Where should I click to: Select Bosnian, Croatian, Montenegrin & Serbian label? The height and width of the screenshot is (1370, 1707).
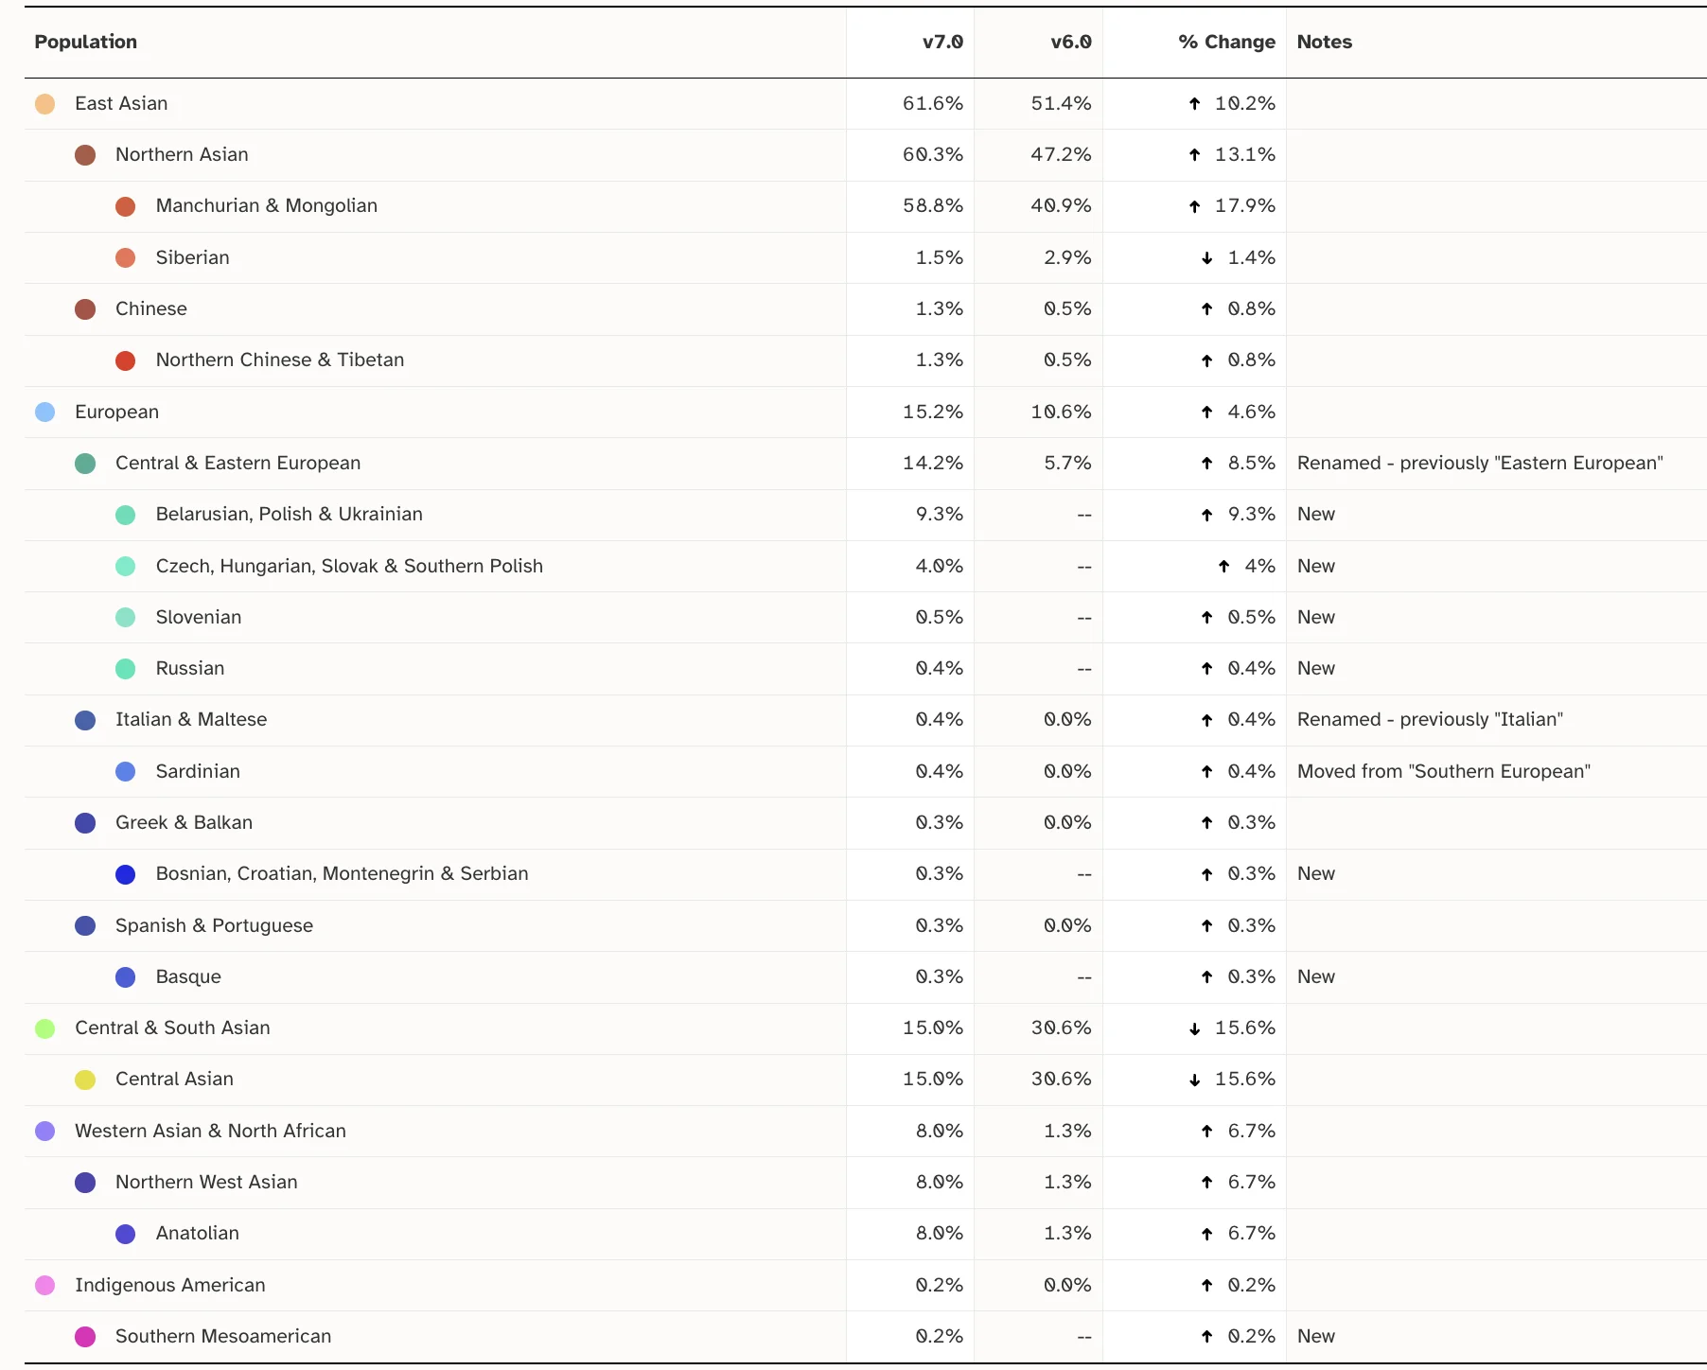point(343,873)
